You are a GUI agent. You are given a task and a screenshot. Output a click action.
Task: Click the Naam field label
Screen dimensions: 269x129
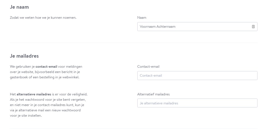tap(142, 18)
